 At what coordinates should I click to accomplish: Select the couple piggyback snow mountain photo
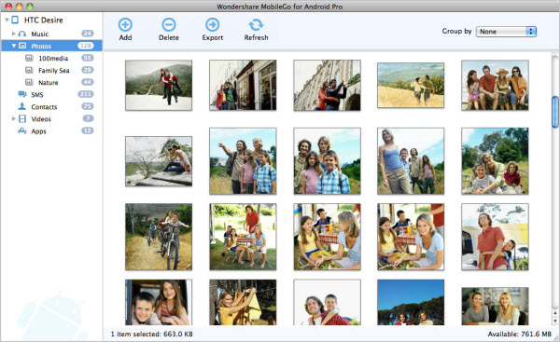[x=159, y=85]
